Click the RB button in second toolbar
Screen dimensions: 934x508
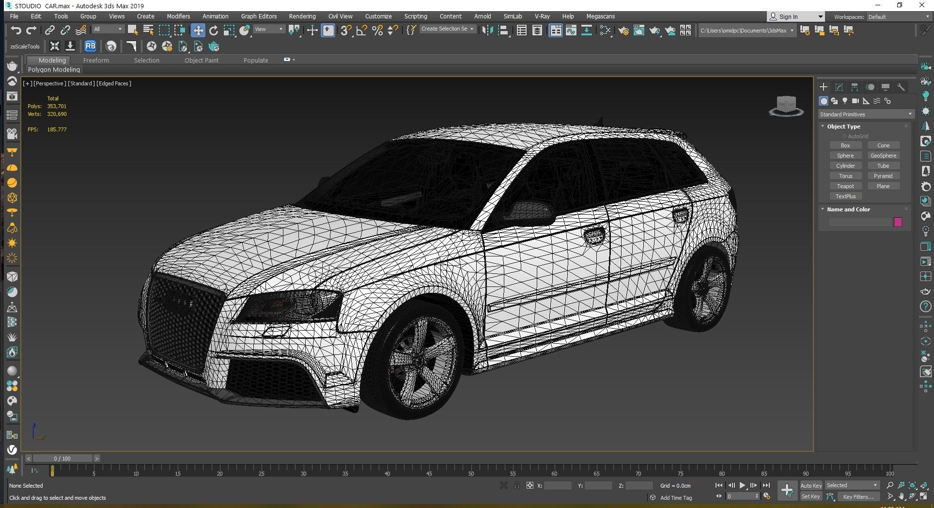(x=90, y=47)
